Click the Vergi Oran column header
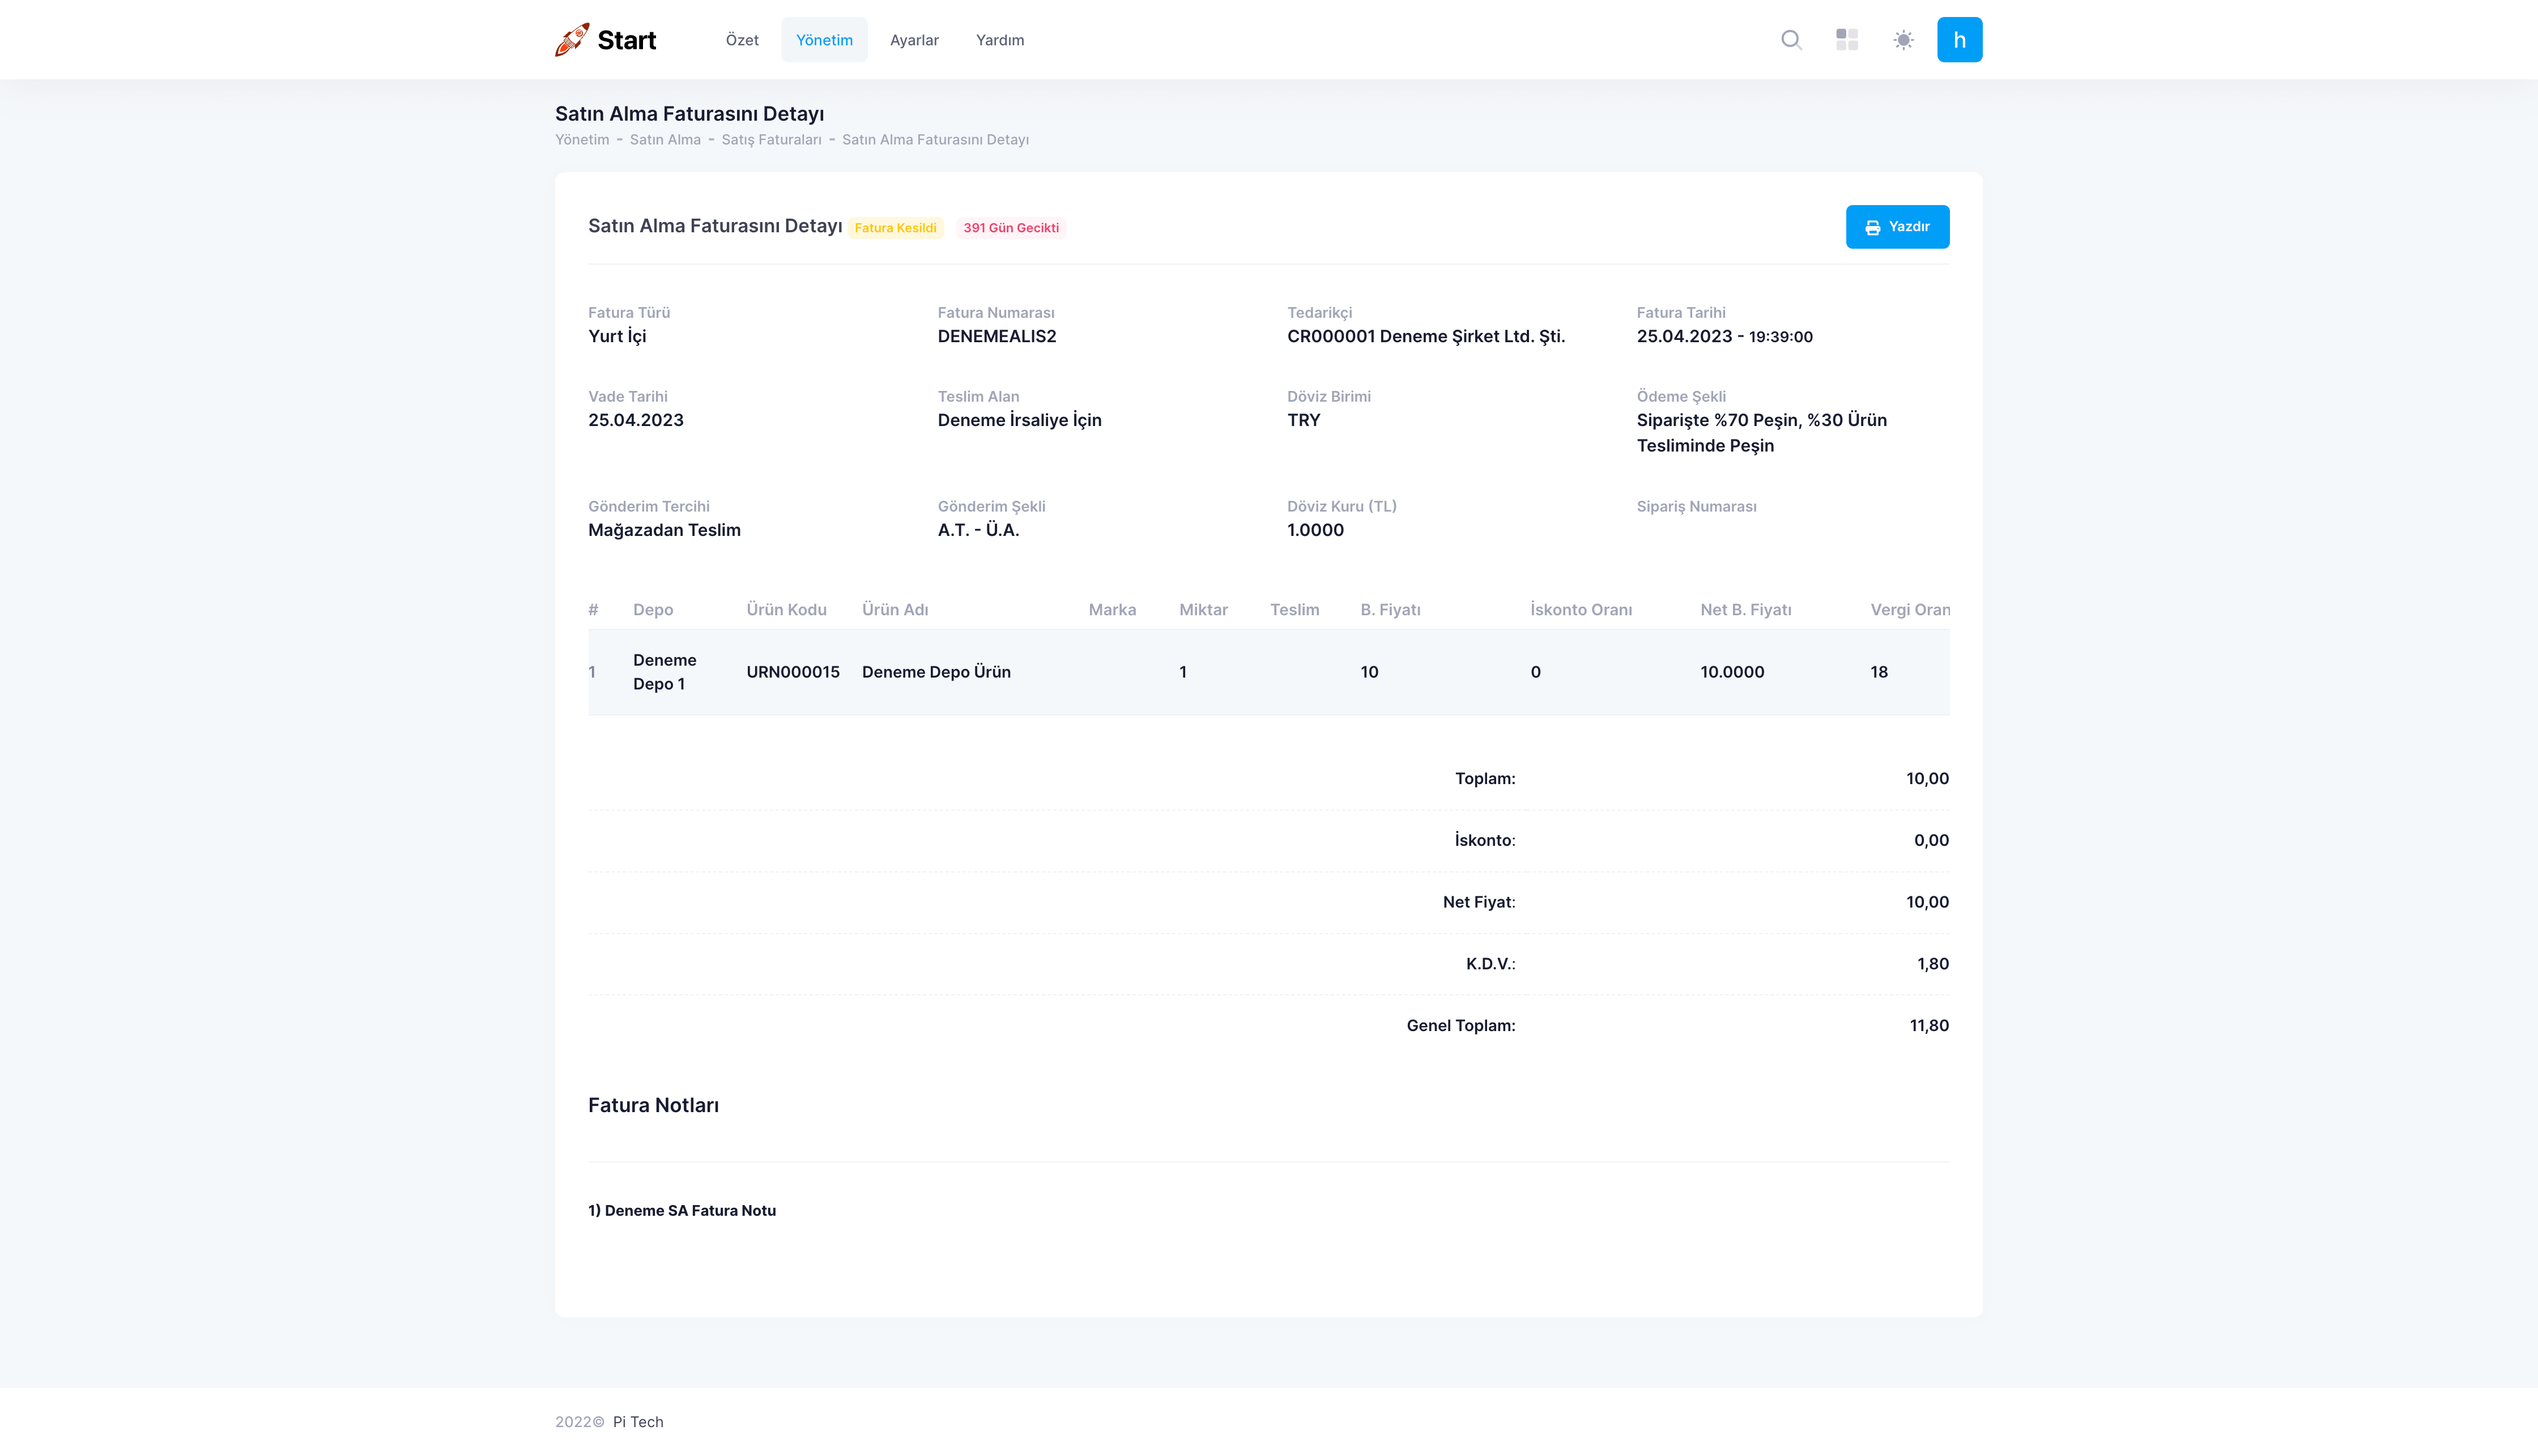Screen dimensions: 2538x1456 (1909, 610)
